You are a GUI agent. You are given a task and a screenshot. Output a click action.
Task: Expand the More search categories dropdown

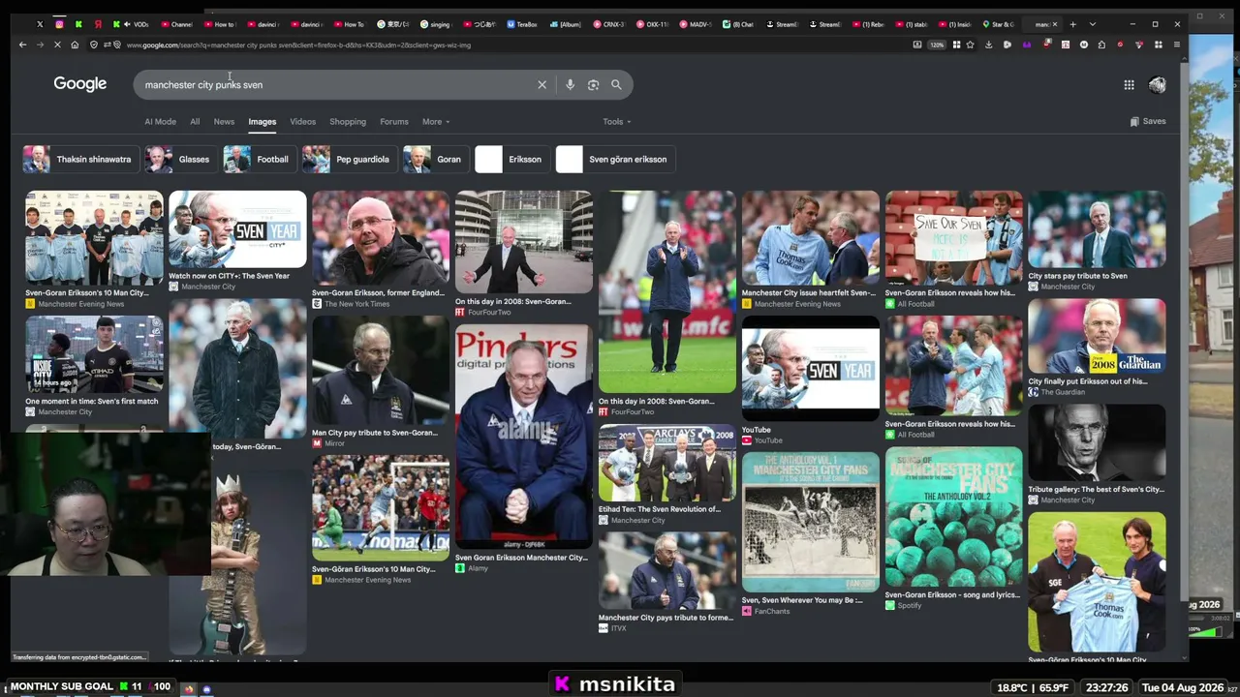[x=436, y=122]
